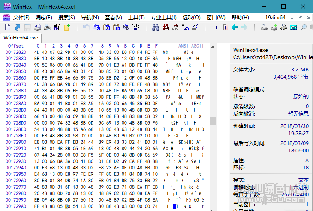
Task: Open the 窗口(W) menu
Action: coord(216,18)
